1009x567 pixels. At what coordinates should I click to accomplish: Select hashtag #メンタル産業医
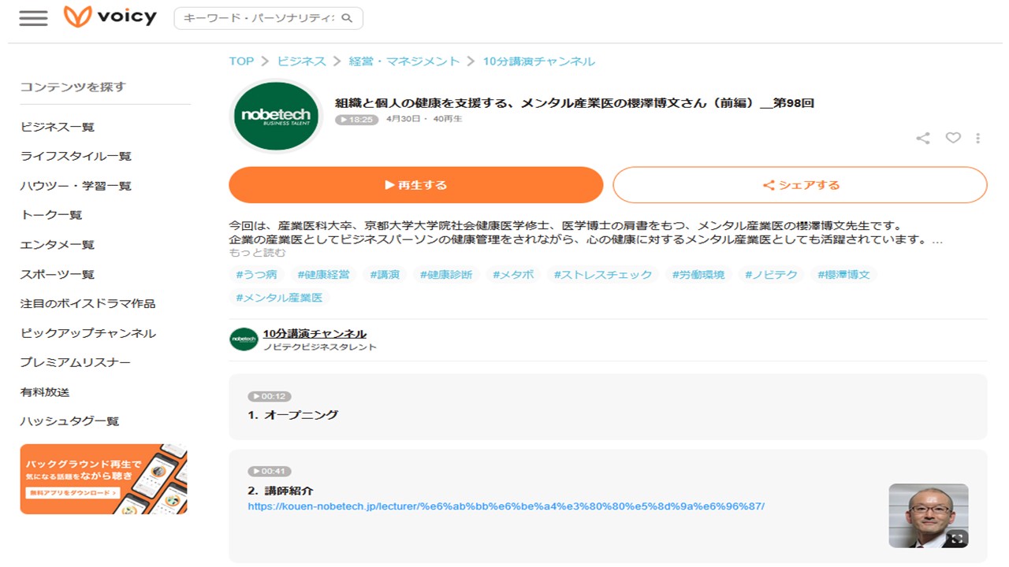coord(279,298)
